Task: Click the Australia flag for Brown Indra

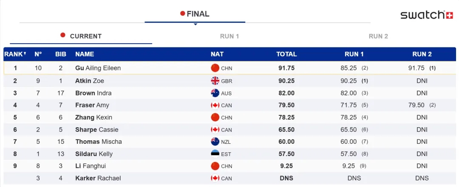Action: [215, 93]
